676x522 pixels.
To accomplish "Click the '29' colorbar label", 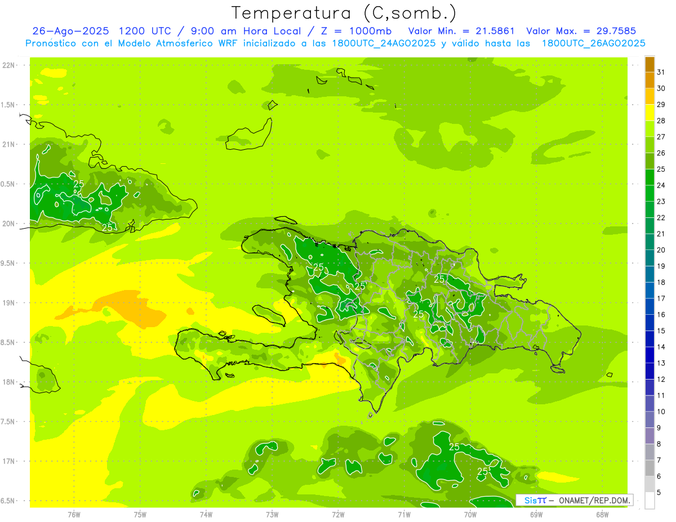I will point(661,104).
